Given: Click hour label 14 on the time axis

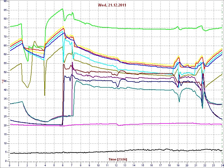Looking at the screenshot, I should click(134, 165).
